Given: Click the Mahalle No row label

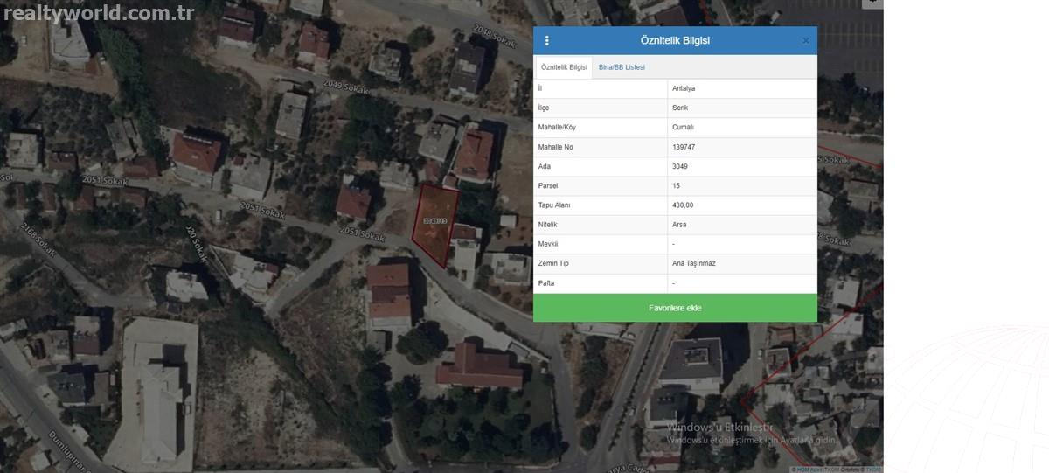Looking at the screenshot, I should (x=555, y=147).
